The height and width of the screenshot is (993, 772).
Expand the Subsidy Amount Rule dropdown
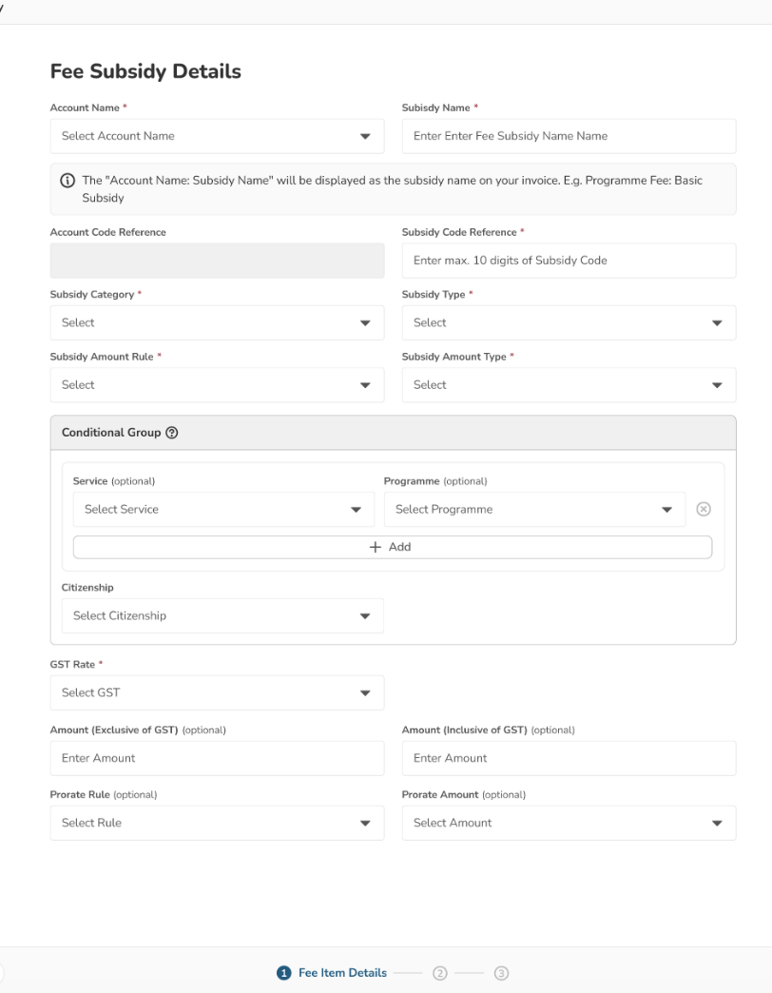217,385
